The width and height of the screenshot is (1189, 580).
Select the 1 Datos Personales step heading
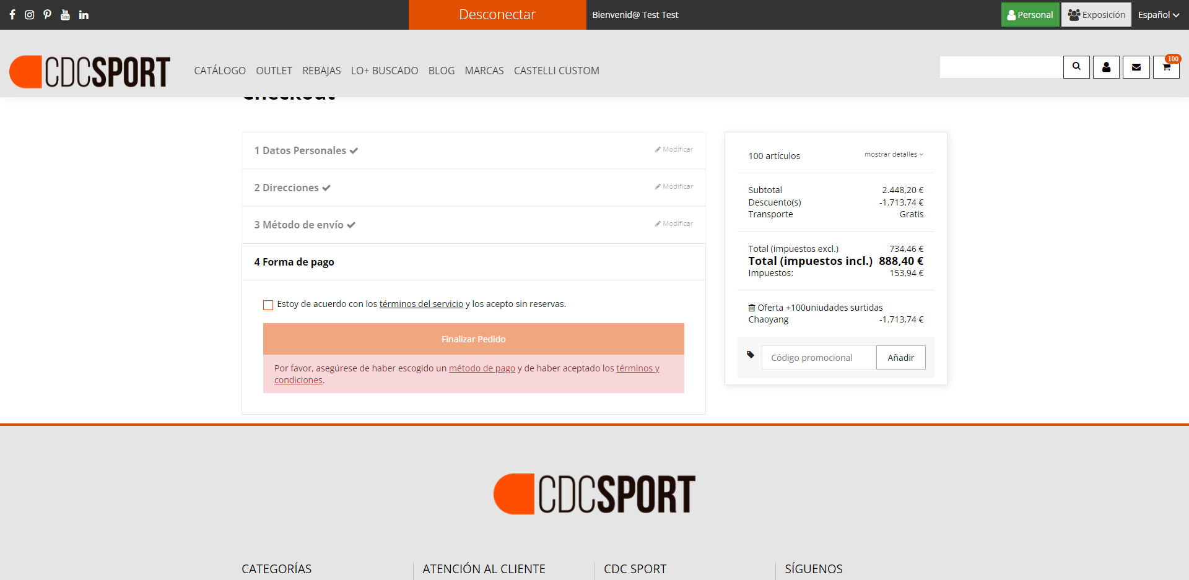click(306, 150)
